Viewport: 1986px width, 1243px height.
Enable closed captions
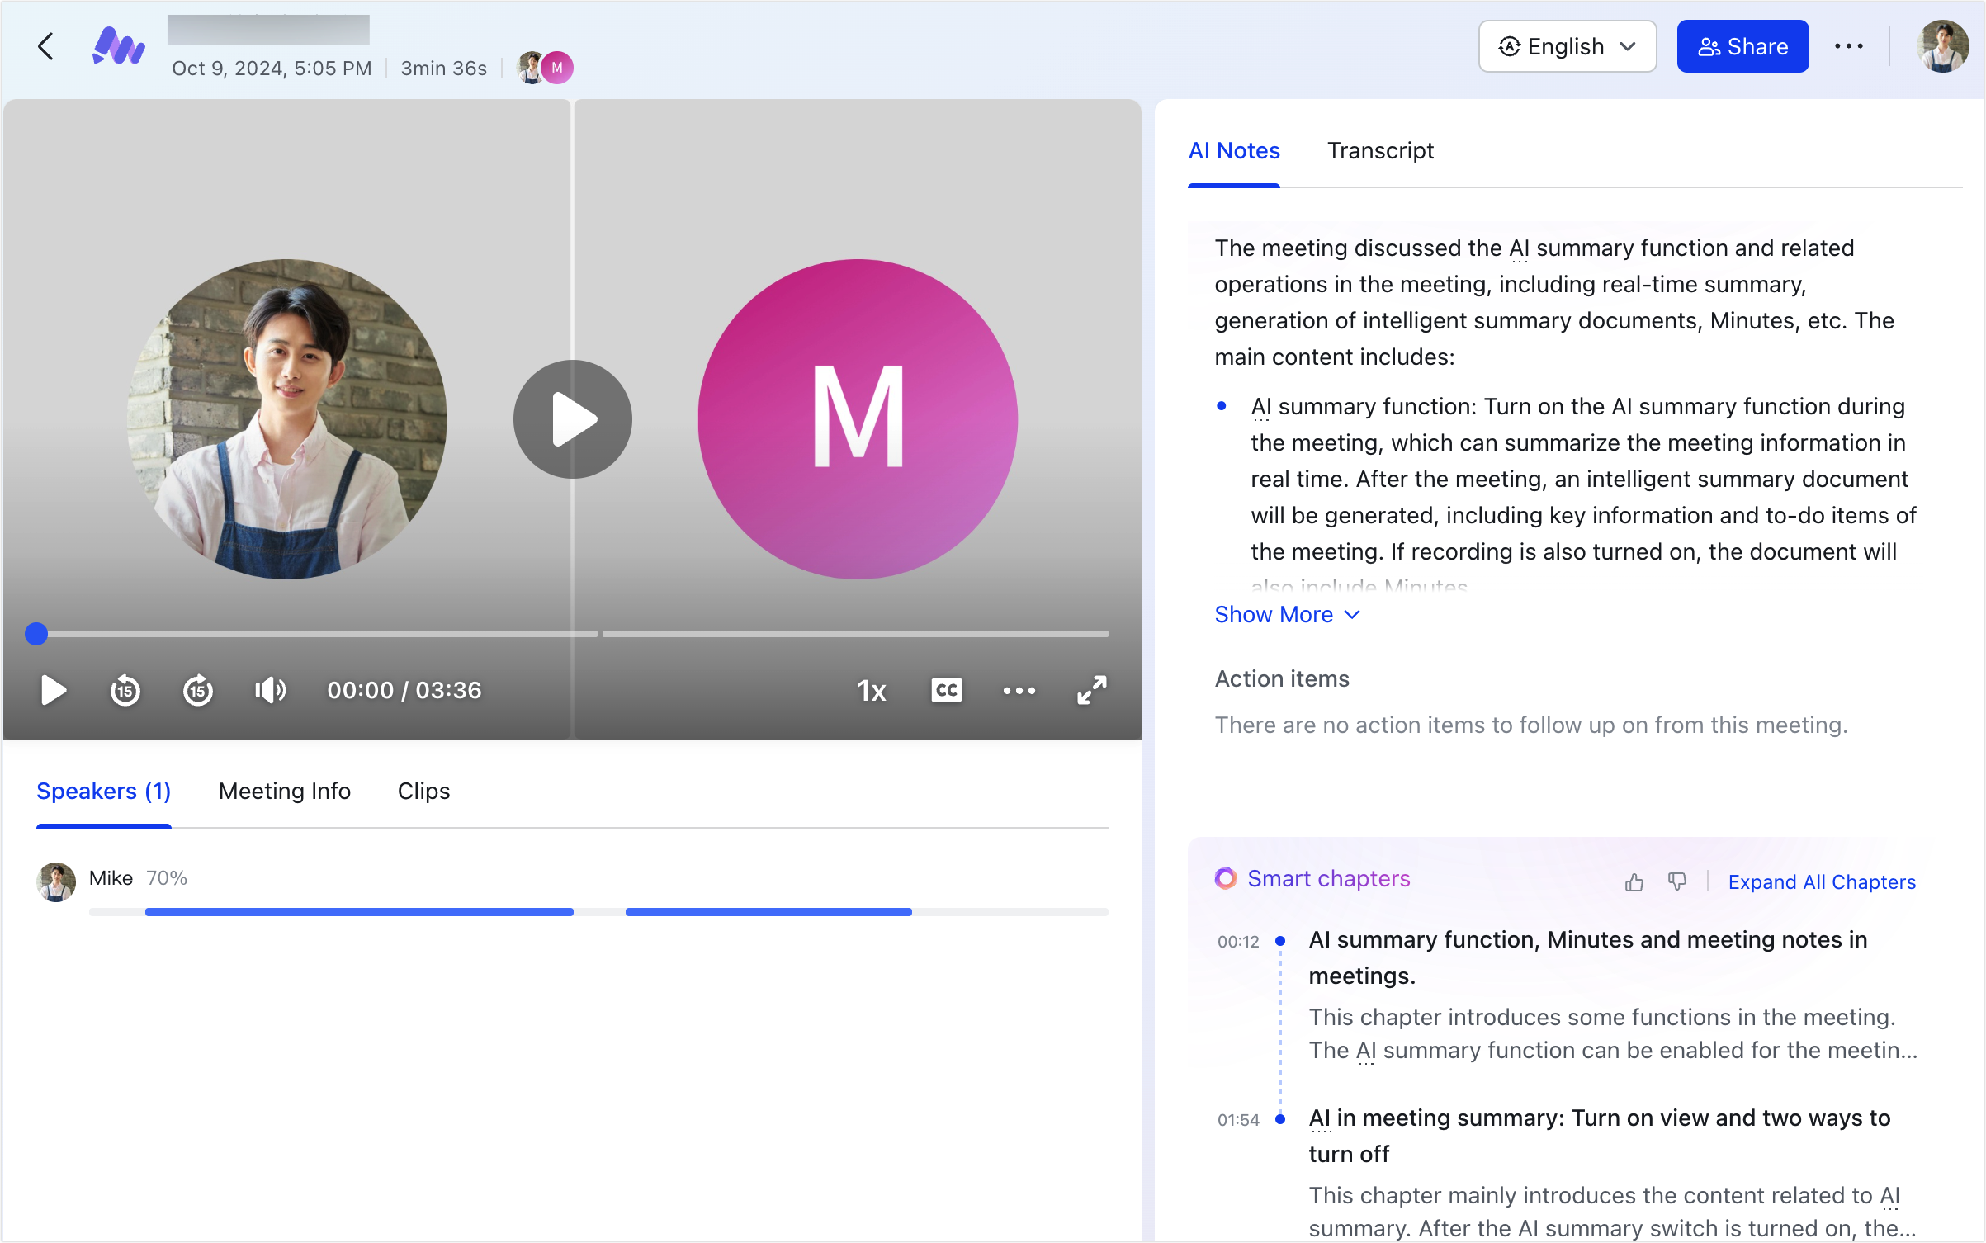pos(946,691)
